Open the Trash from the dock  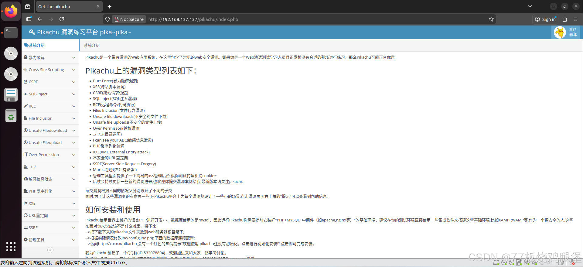coord(11,115)
